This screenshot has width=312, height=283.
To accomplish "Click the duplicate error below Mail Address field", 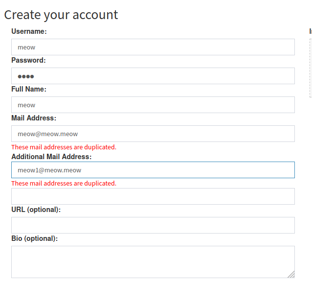I will tap(64, 147).
